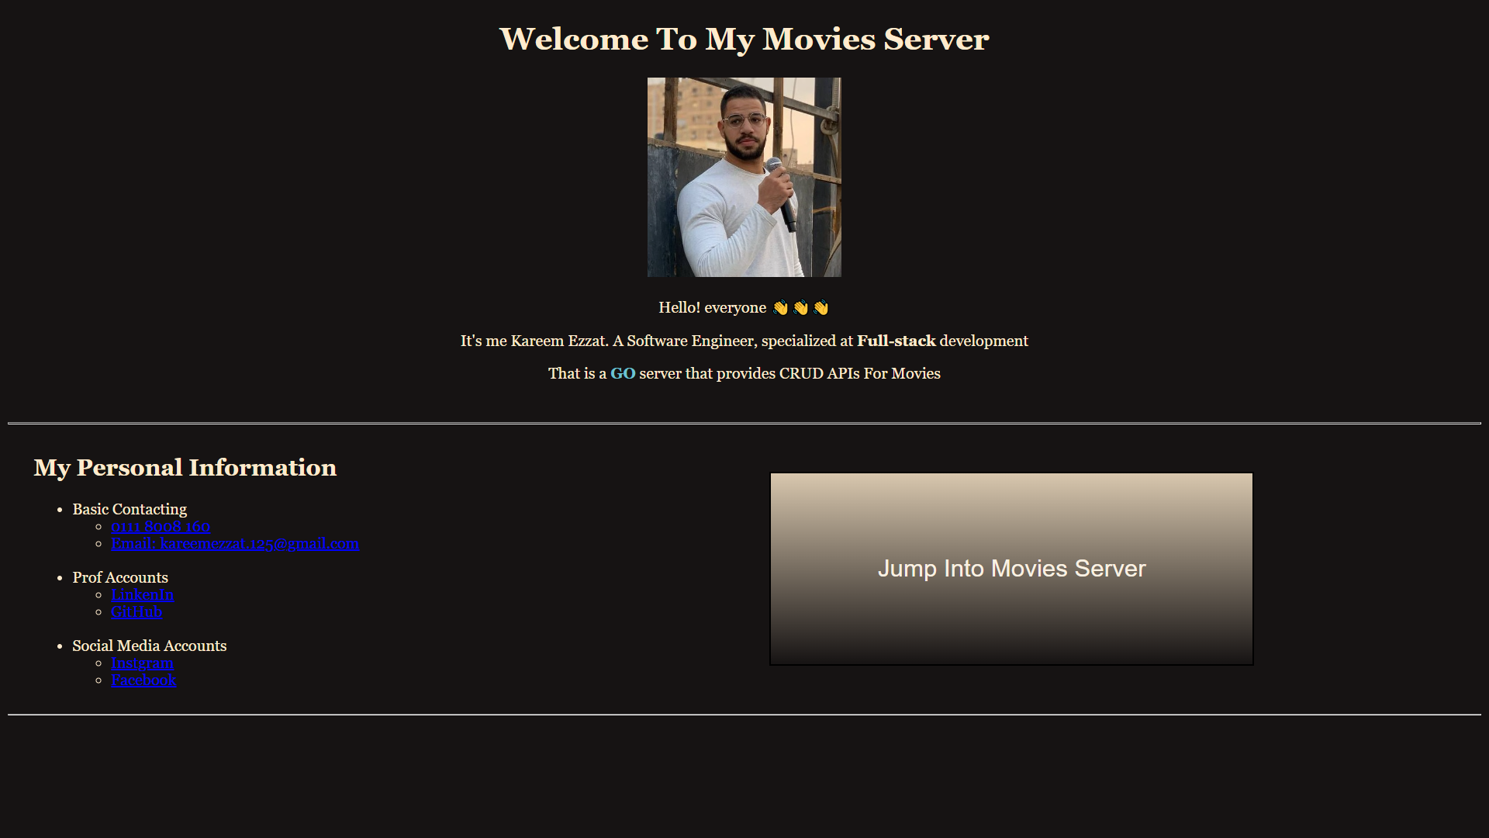Viewport: 1489px width, 838px height.
Task: Click the first waving hand emoji
Action: [779, 307]
